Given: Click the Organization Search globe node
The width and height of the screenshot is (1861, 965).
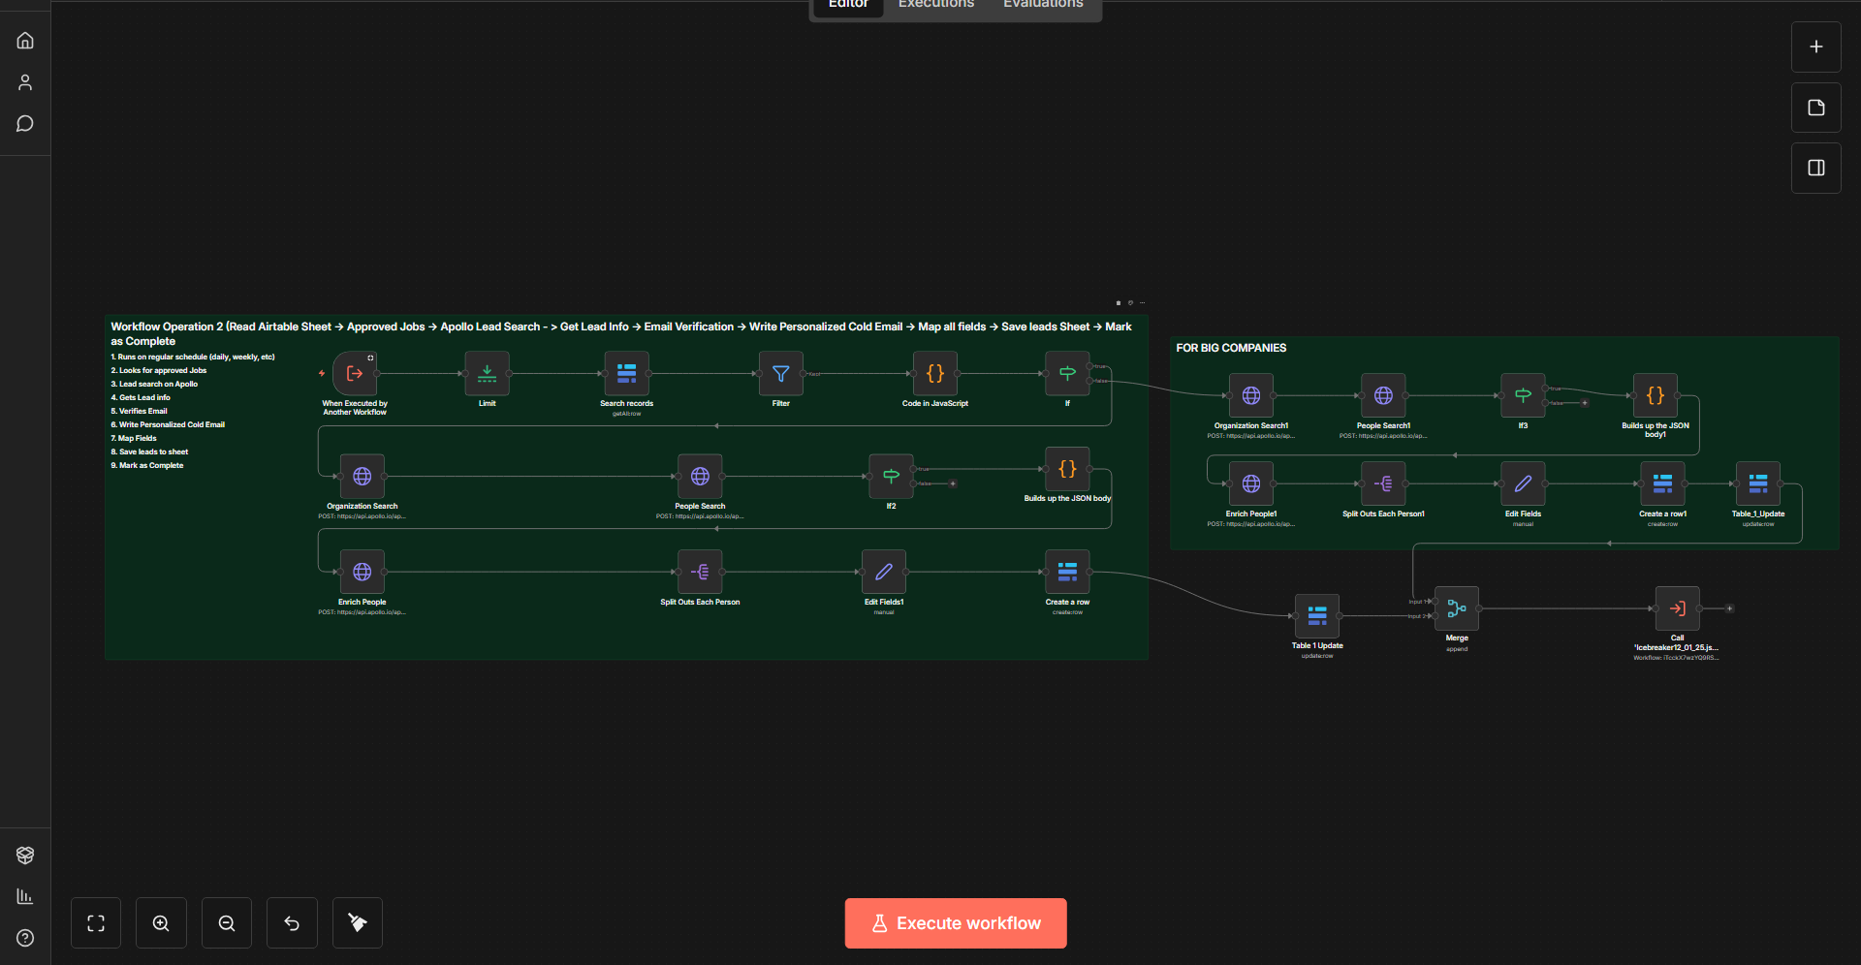Looking at the screenshot, I should (x=363, y=476).
